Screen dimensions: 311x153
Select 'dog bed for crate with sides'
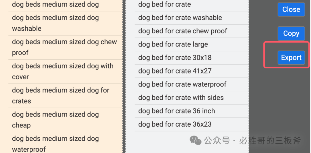pyautogui.click(x=191, y=98)
